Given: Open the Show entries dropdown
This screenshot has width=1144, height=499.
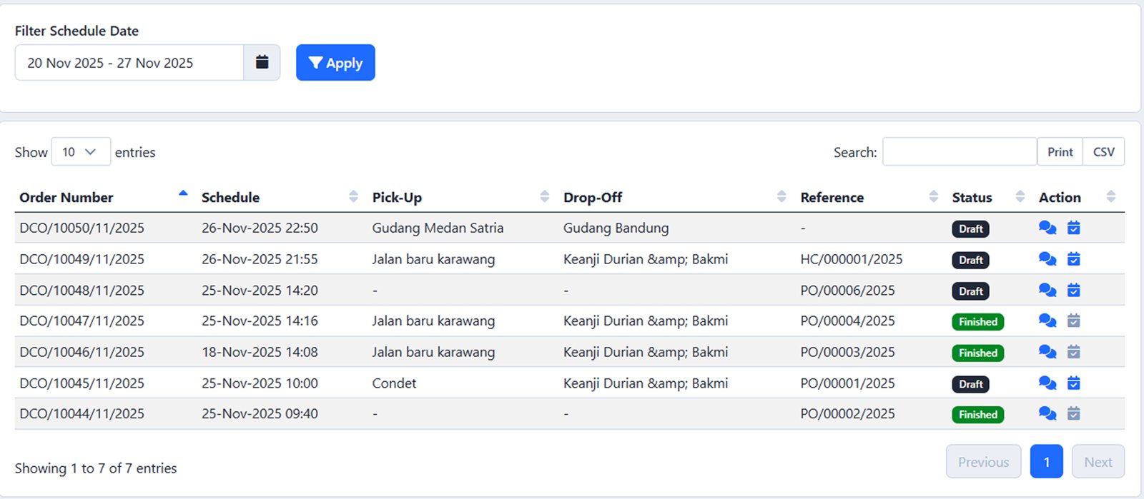Looking at the screenshot, I should 81,151.
